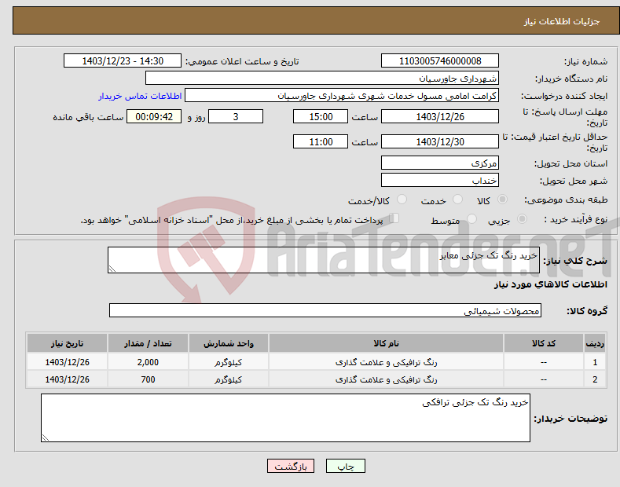Click the delivery city field خنداب

[440, 180]
